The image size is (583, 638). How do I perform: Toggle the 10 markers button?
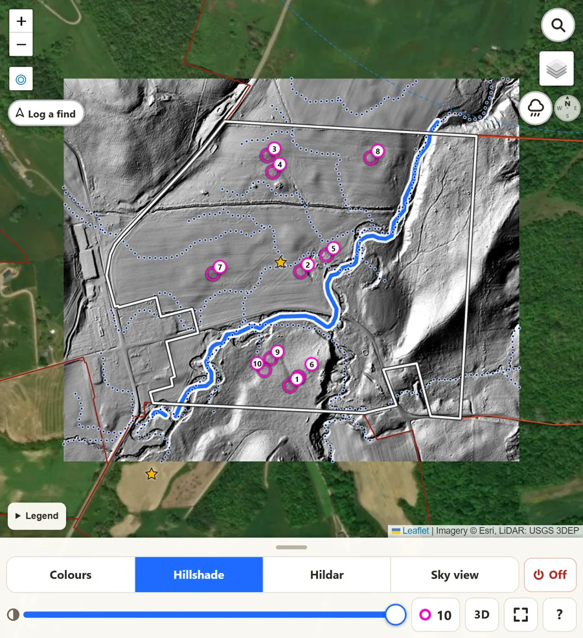tap(435, 615)
